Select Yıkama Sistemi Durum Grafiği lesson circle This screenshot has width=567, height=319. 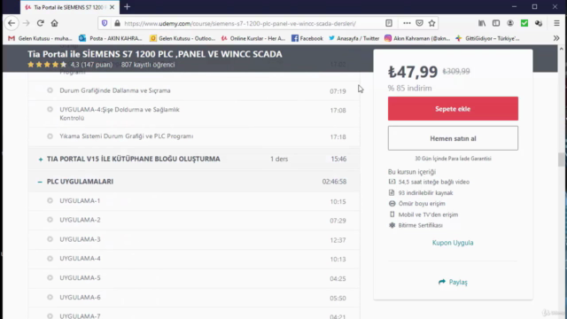pos(50,136)
